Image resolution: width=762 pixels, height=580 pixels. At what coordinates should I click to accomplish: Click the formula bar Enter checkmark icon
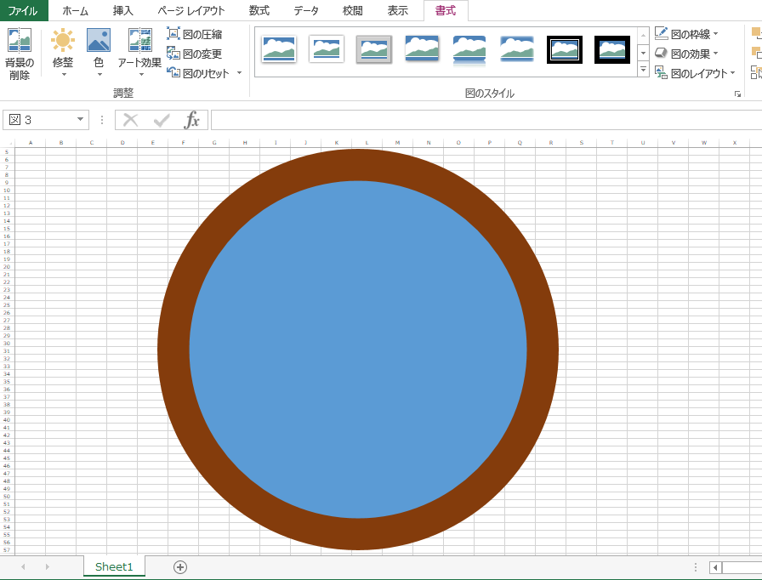(x=162, y=120)
